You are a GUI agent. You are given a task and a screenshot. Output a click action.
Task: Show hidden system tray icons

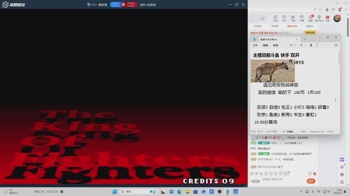pyautogui.click(x=301, y=192)
